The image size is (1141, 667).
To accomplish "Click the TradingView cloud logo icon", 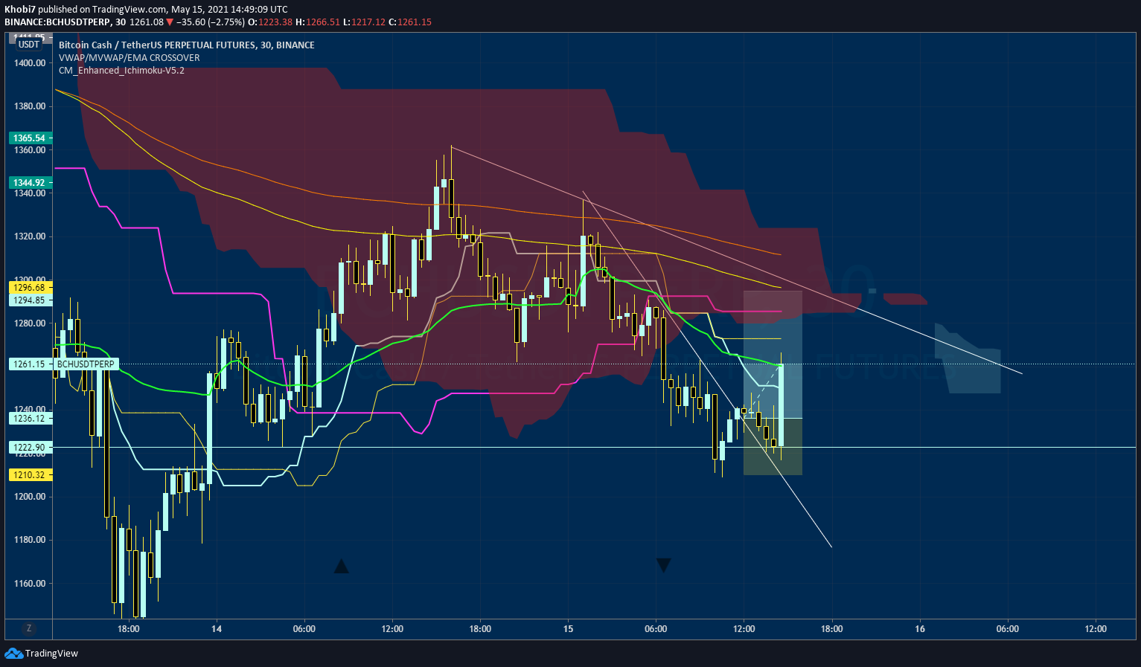I will coord(13,653).
